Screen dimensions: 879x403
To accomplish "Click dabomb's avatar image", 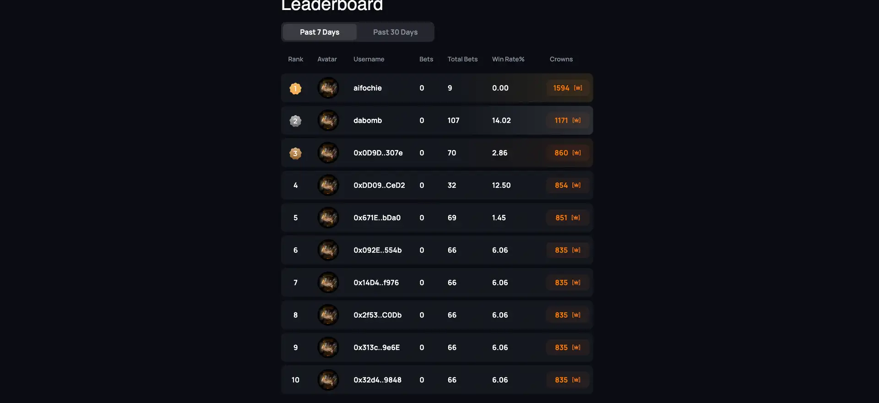I will tap(328, 120).
